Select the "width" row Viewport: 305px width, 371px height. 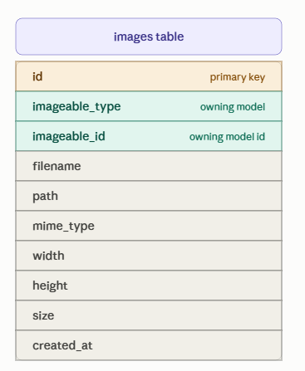click(149, 256)
